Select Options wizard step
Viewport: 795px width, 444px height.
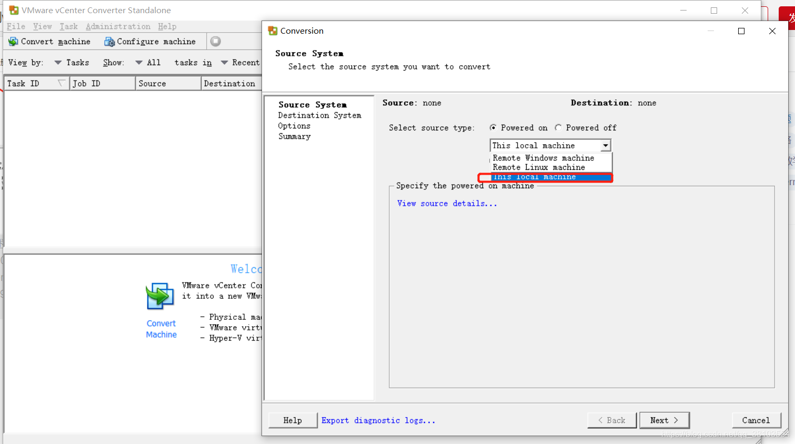pos(294,126)
